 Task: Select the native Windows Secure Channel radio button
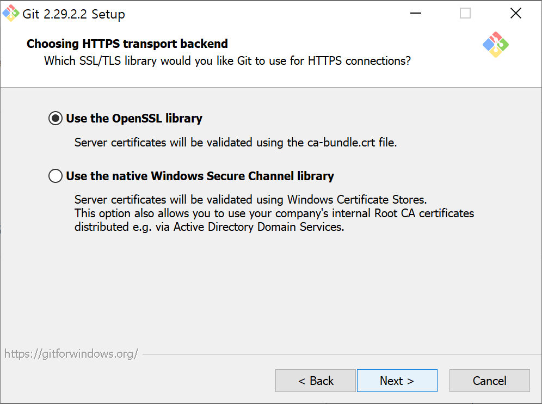(56, 176)
